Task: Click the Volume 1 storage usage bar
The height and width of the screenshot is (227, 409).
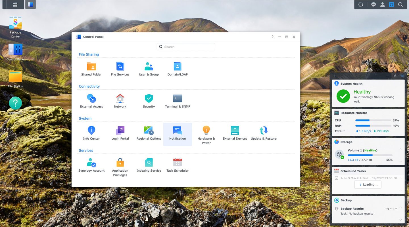Action: click(370, 155)
